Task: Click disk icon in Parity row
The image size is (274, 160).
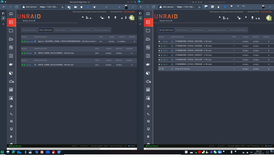Action: tap(172, 41)
